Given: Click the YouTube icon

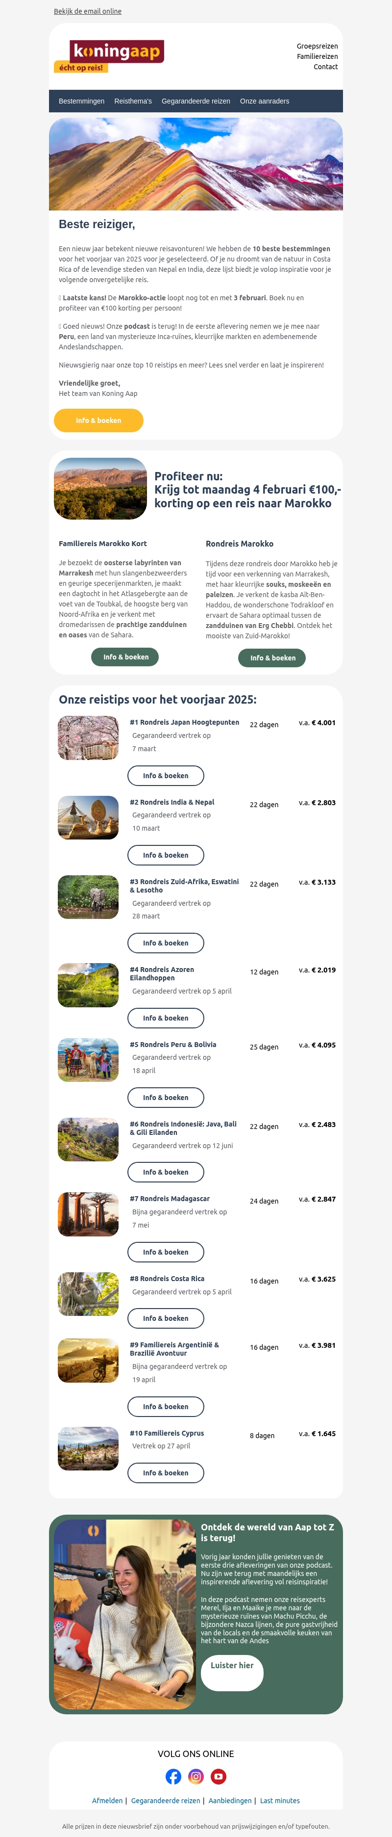Looking at the screenshot, I should click(219, 1776).
